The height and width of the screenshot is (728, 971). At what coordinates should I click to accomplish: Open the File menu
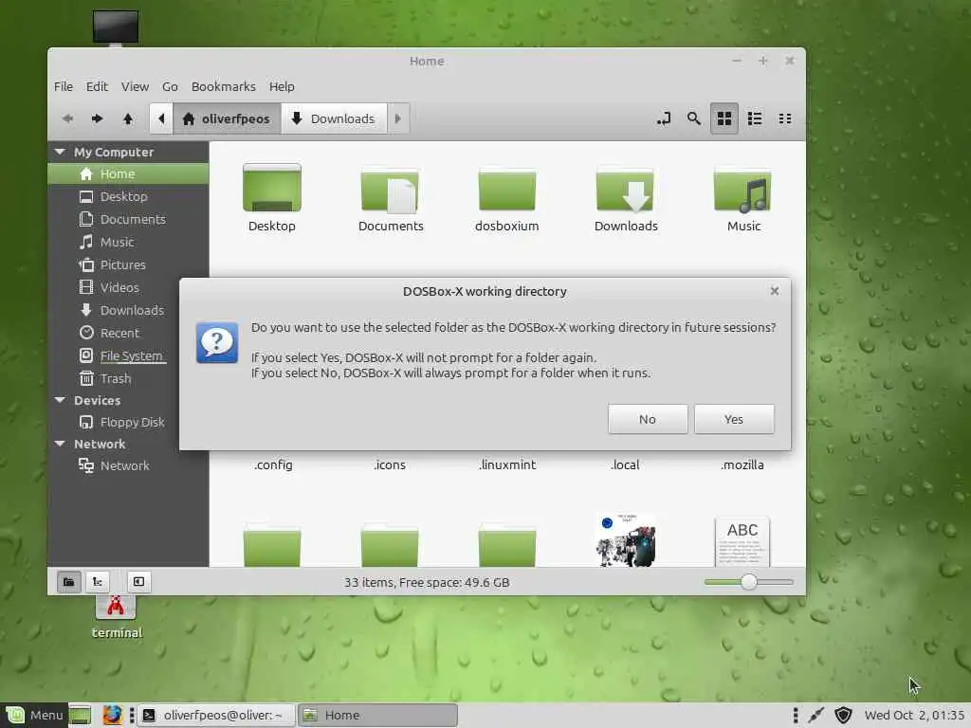64,86
